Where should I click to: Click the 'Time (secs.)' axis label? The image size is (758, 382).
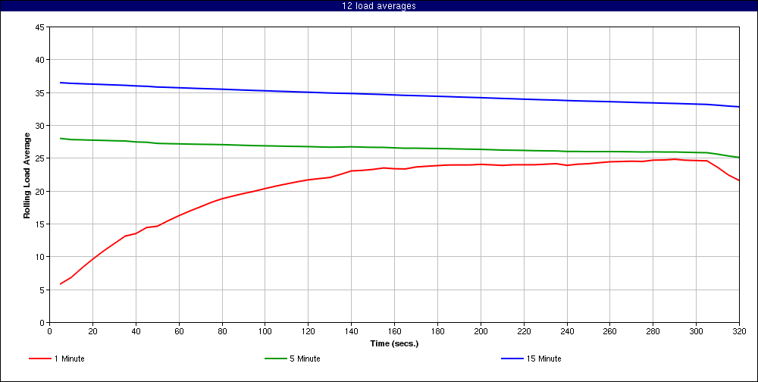click(x=394, y=344)
